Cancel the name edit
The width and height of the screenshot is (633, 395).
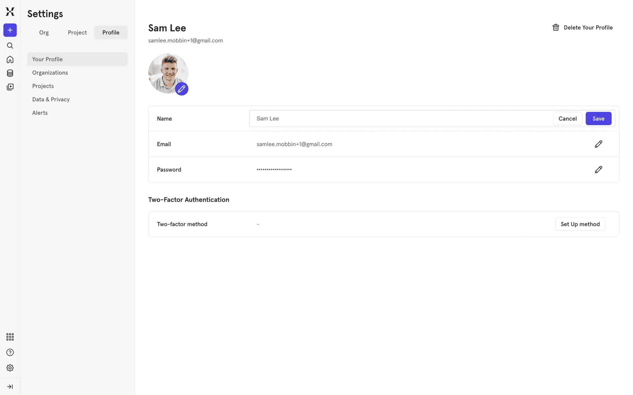pyautogui.click(x=567, y=118)
